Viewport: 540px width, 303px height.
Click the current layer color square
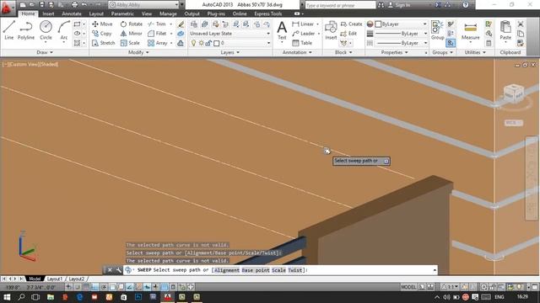217,43
